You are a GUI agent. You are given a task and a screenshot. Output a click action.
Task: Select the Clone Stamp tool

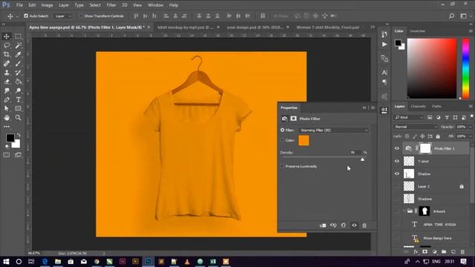point(7,73)
